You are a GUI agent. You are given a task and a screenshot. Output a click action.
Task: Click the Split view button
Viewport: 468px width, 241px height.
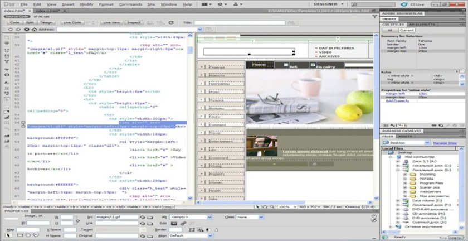[x=30, y=22]
